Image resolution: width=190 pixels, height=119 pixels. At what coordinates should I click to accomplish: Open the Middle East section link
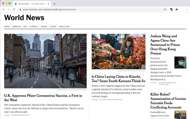(64, 26)
